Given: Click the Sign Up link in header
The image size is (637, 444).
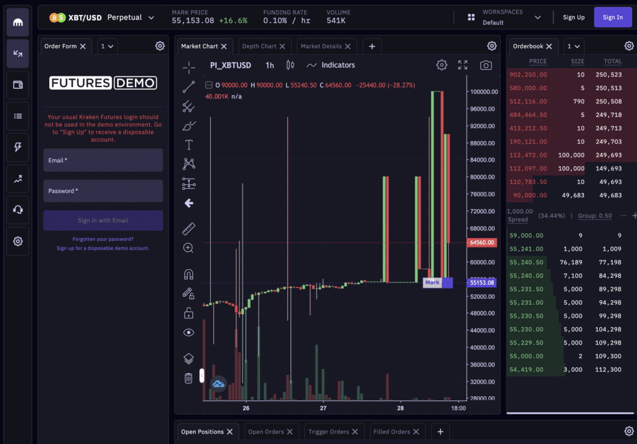Looking at the screenshot, I should tap(574, 17).
